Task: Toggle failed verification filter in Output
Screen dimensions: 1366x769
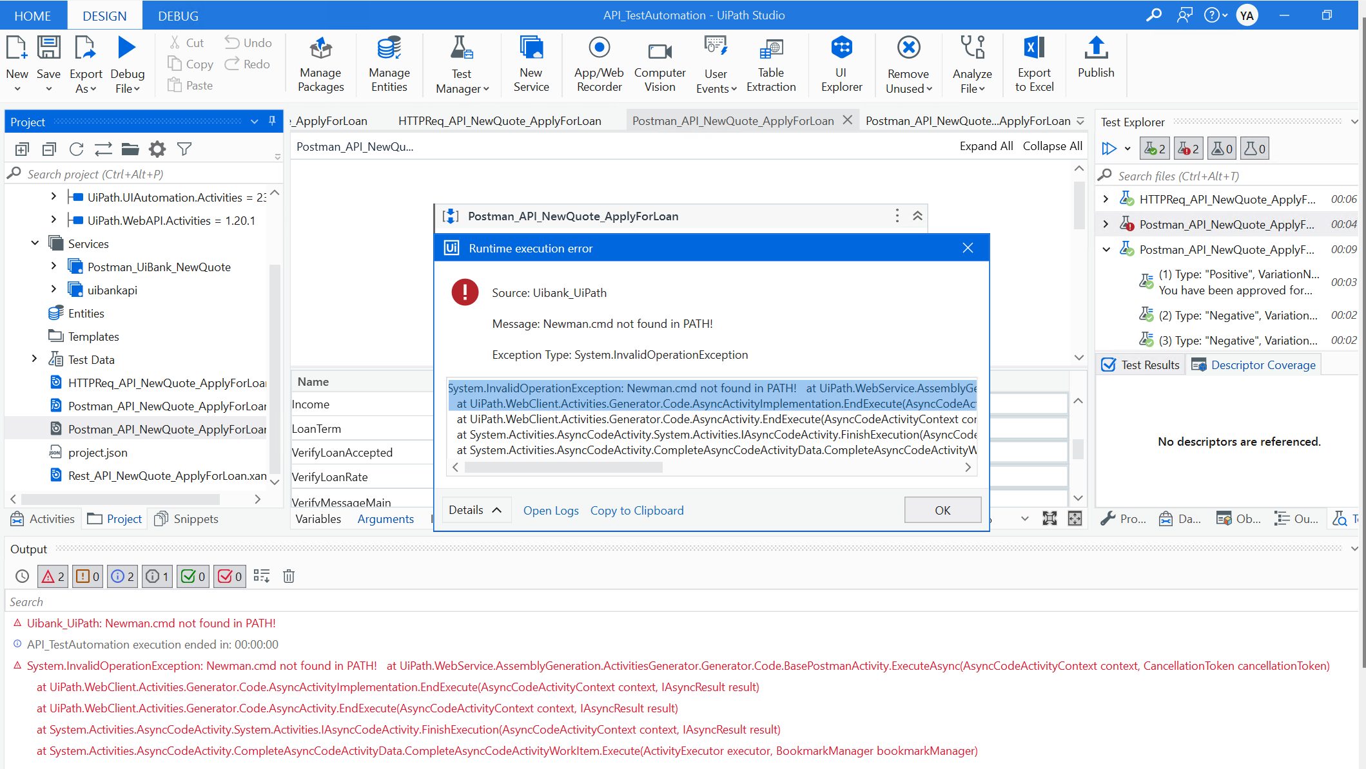Action: point(229,576)
